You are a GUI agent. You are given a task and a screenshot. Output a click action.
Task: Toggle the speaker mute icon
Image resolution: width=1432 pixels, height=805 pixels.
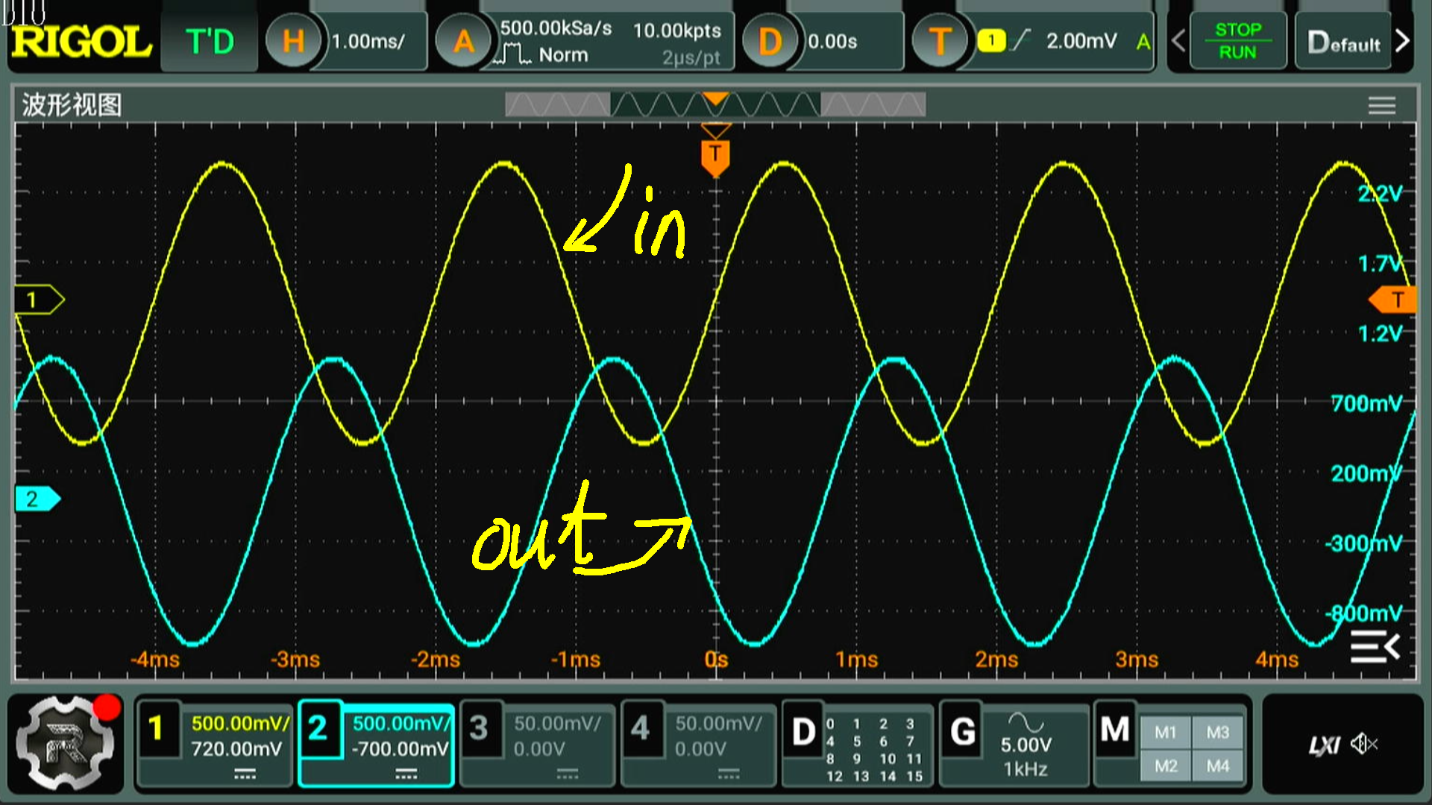click(1364, 744)
